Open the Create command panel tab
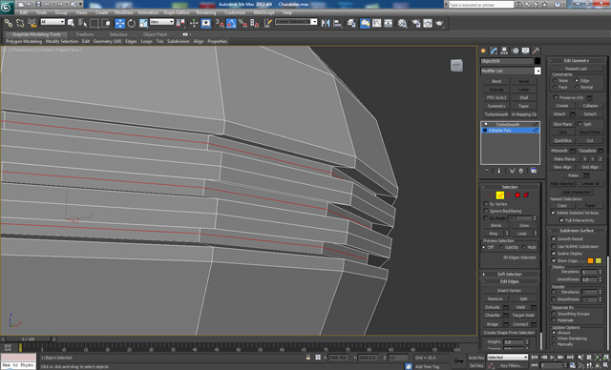This screenshot has width=611, height=370. (484, 51)
